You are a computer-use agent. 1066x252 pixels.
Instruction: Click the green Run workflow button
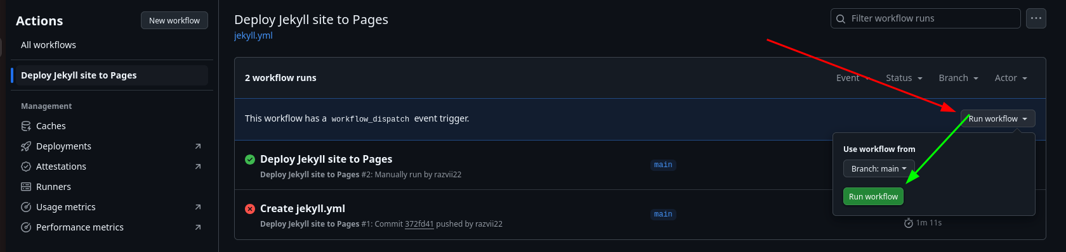873,196
